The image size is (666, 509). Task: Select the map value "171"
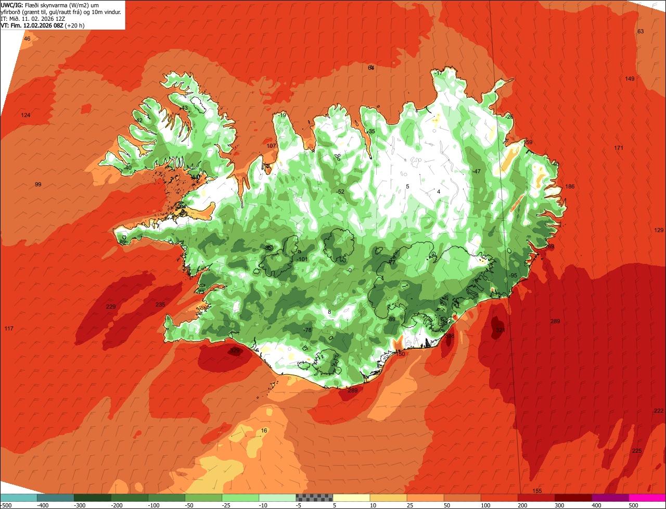click(x=618, y=148)
